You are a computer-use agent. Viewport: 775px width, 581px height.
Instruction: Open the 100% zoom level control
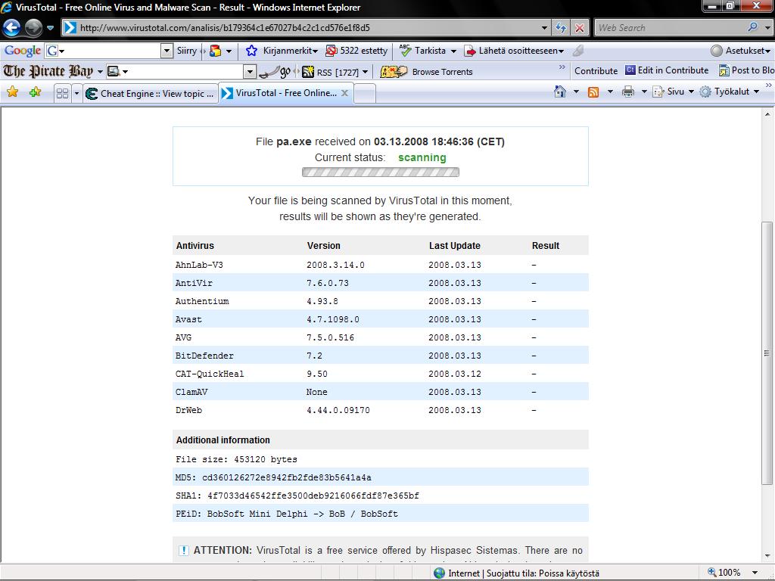[x=733, y=573]
